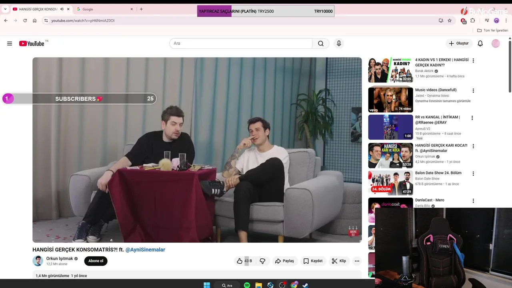512x288 pixels.
Task: Open options for Music videos (Dancefull) playlist
Action: (473, 91)
